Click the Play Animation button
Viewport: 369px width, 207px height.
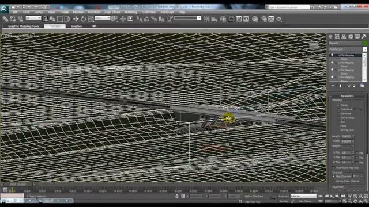click(x=332, y=196)
